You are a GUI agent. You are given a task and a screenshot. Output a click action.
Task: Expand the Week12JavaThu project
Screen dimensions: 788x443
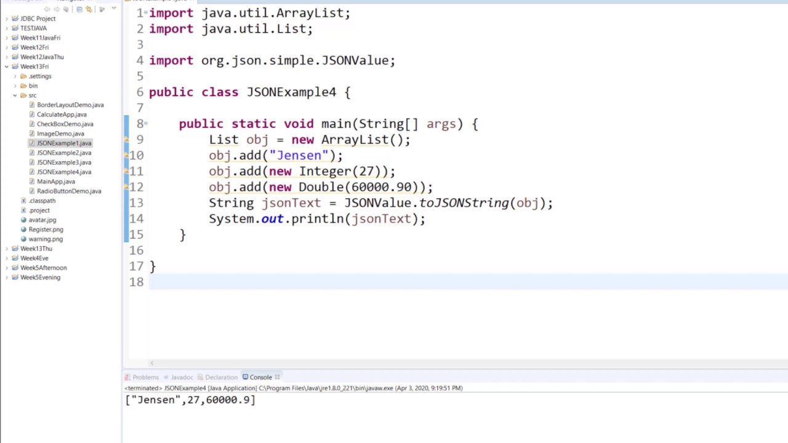click(7, 57)
